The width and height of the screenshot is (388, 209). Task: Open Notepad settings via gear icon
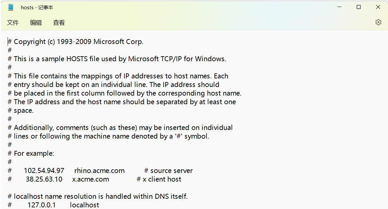(x=378, y=22)
